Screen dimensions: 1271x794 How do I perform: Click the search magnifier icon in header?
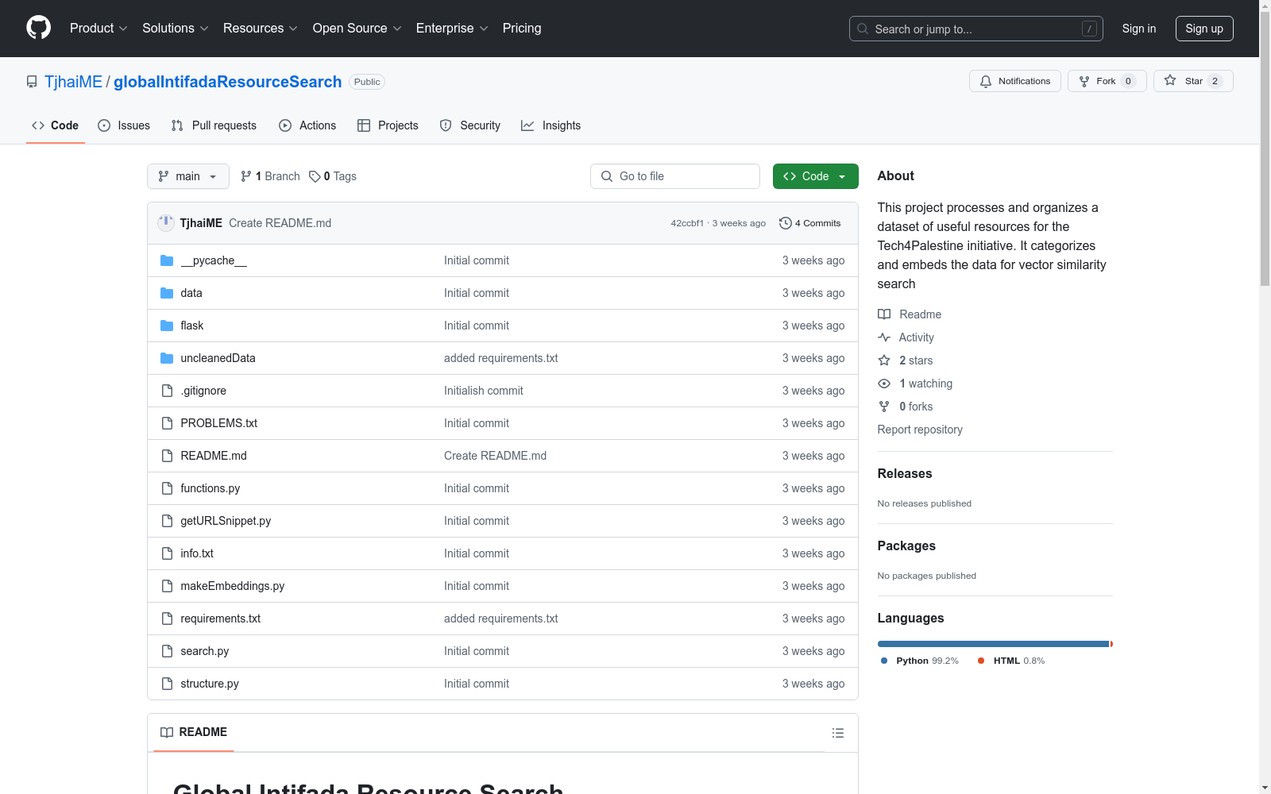point(863,29)
